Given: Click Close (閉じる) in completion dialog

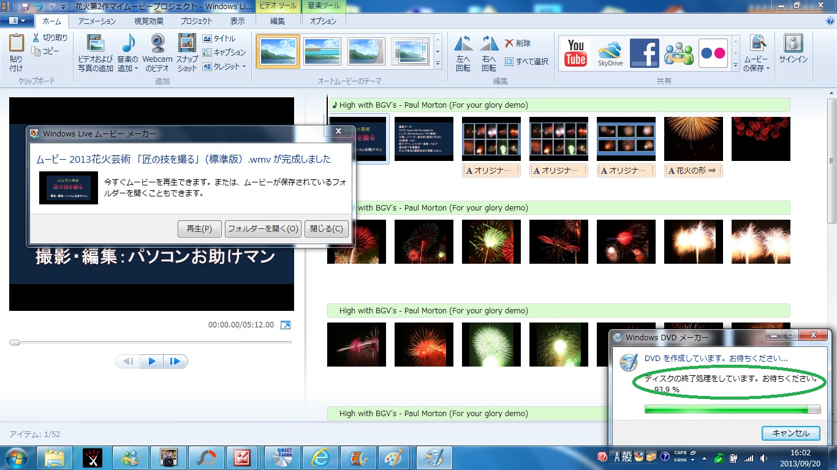Looking at the screenshot, I should [327, 229].
